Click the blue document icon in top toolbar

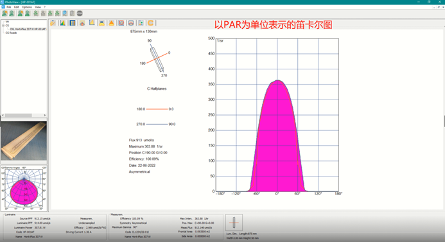65,13
